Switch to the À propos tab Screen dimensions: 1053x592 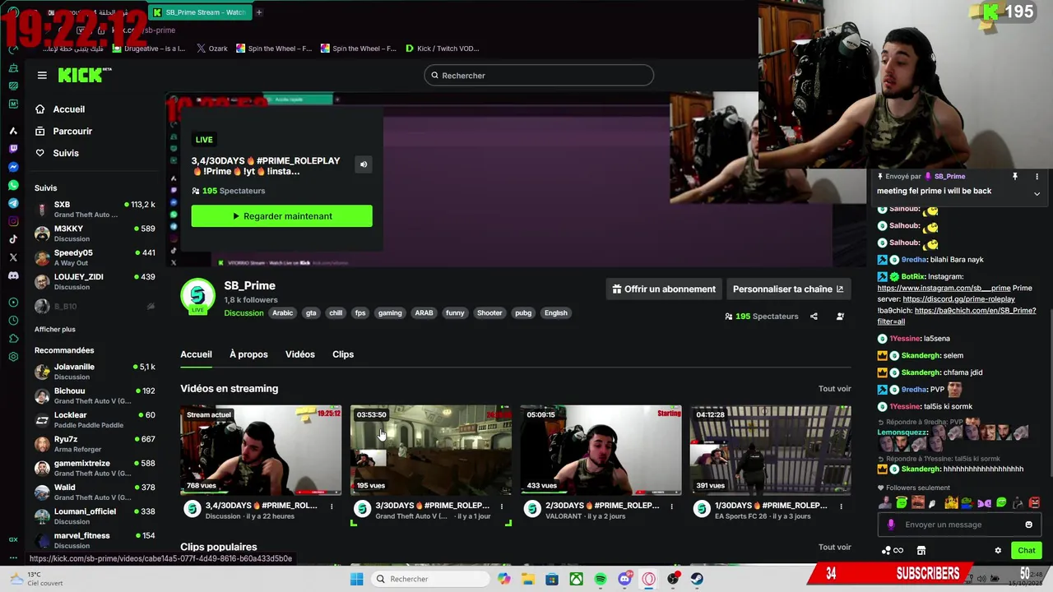[x=248, y=354]
